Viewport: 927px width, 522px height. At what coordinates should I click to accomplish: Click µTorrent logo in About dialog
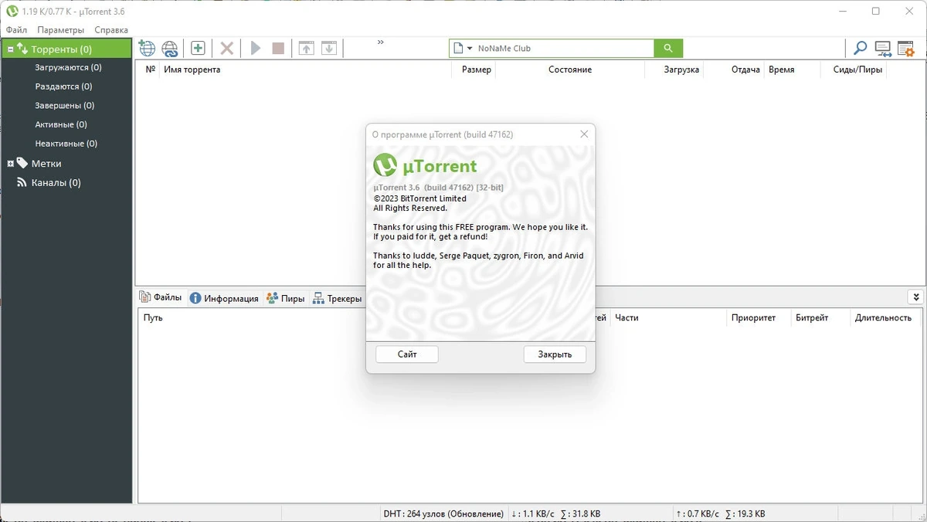[x=426, y=165]
